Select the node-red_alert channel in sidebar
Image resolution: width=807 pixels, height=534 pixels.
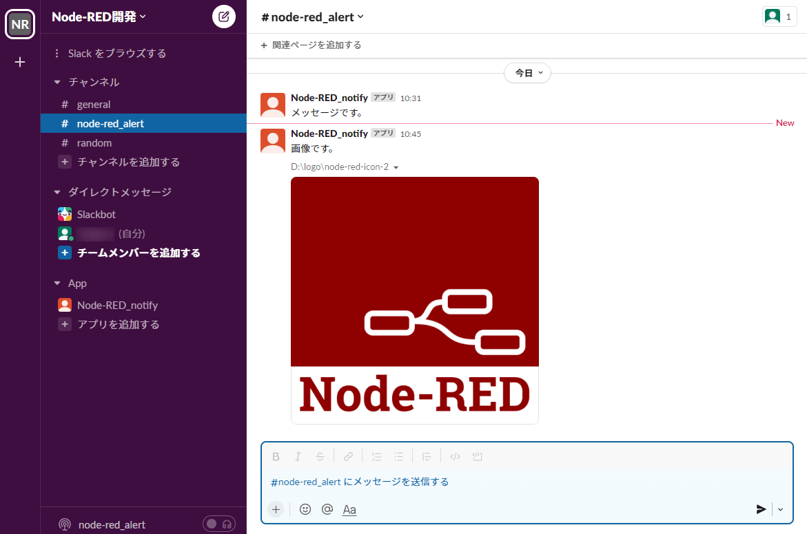click(x=143, y=123)
